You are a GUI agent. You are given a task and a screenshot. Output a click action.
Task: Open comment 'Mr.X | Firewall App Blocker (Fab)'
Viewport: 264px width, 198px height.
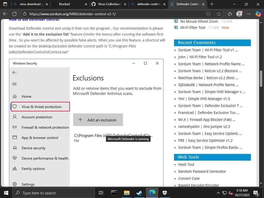click(x=207, y=120)
